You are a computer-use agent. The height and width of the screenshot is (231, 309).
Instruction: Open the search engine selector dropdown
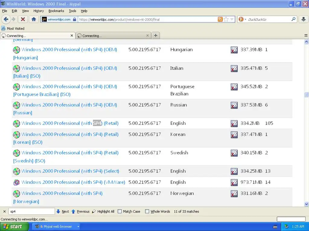pyautogui.click(x=245, y=19)
